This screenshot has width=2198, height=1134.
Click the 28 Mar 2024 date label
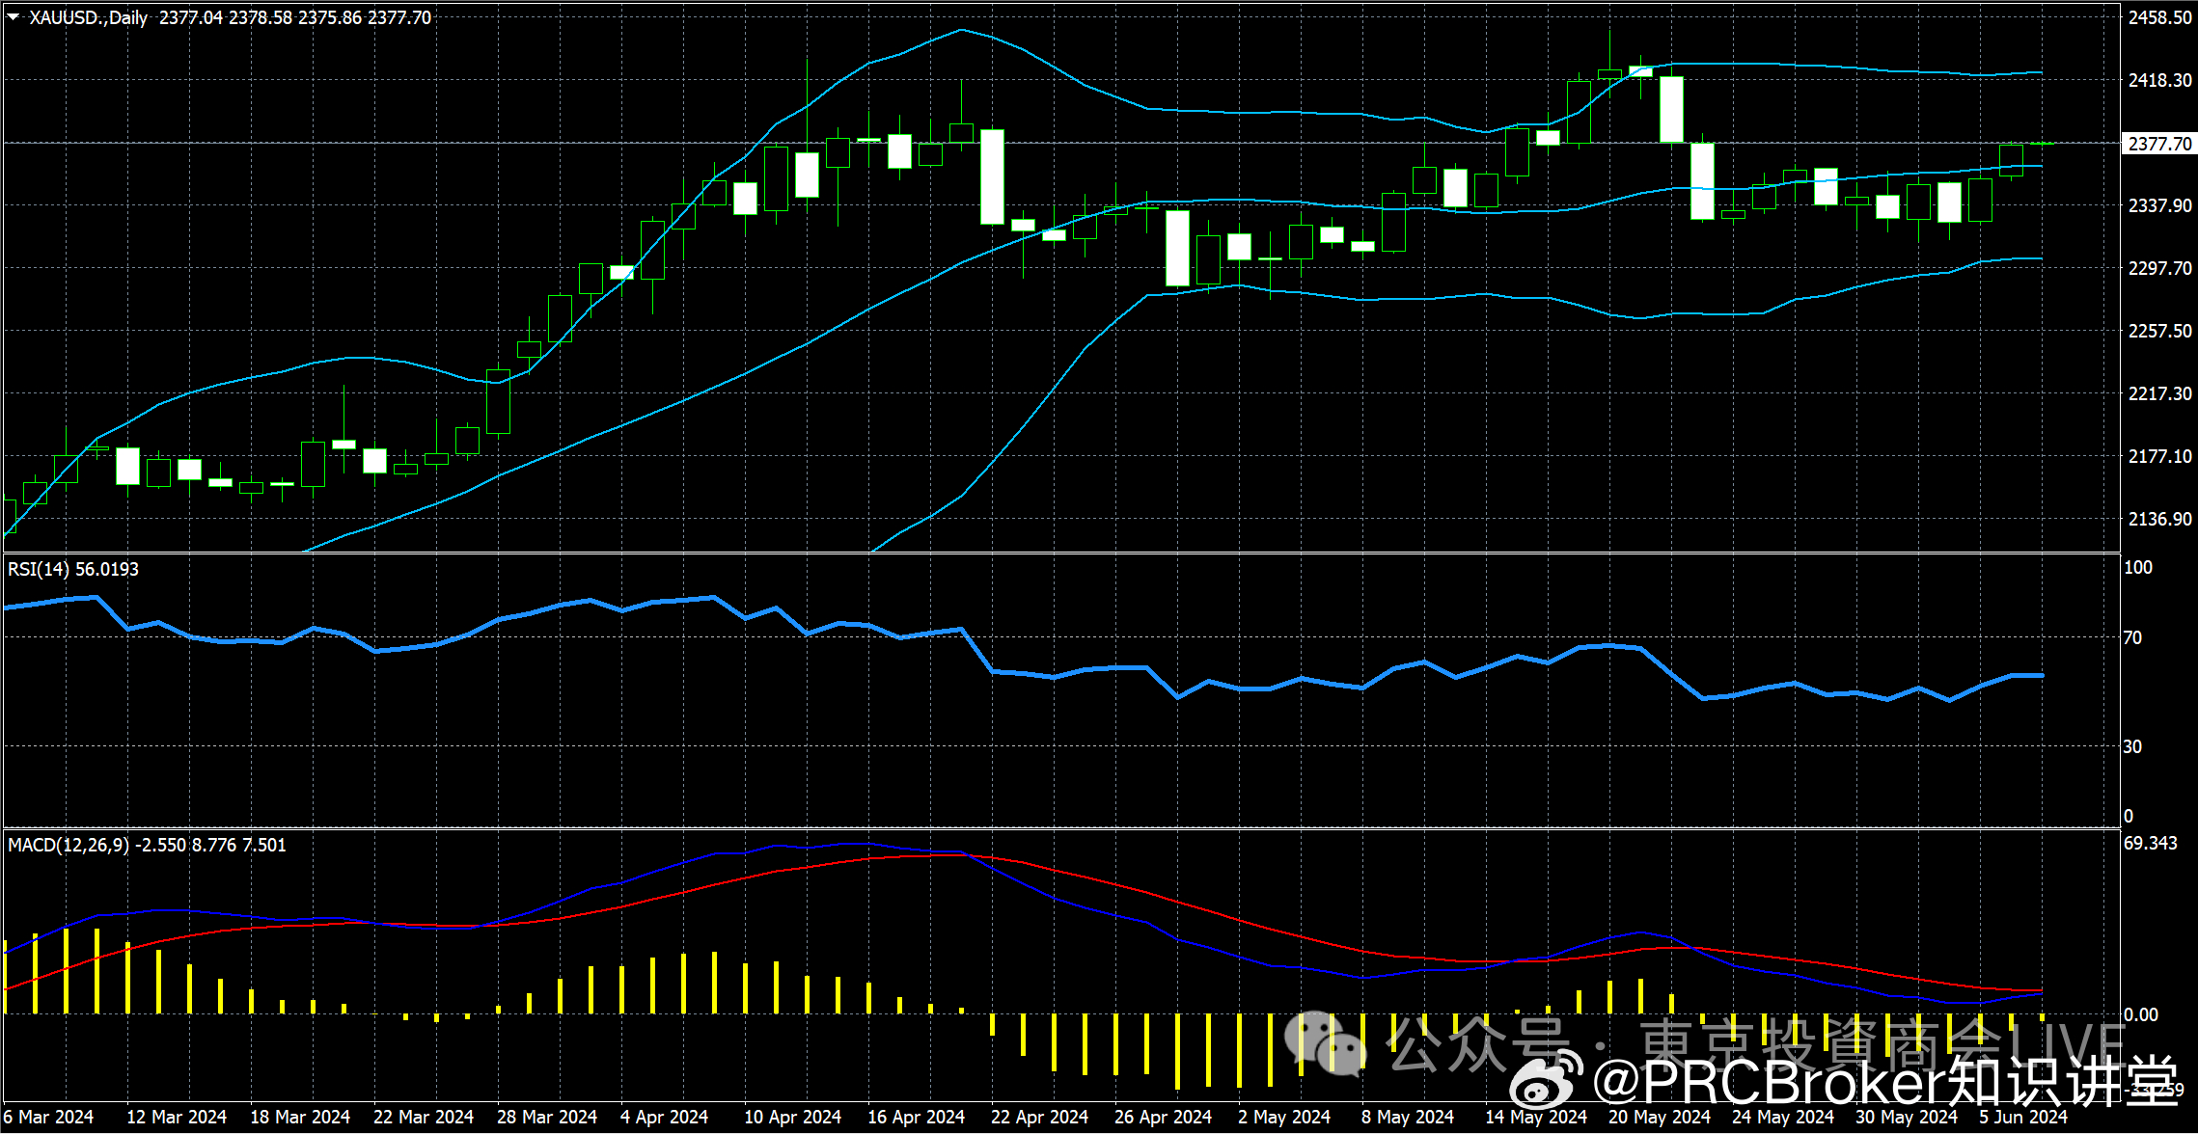547,1117
